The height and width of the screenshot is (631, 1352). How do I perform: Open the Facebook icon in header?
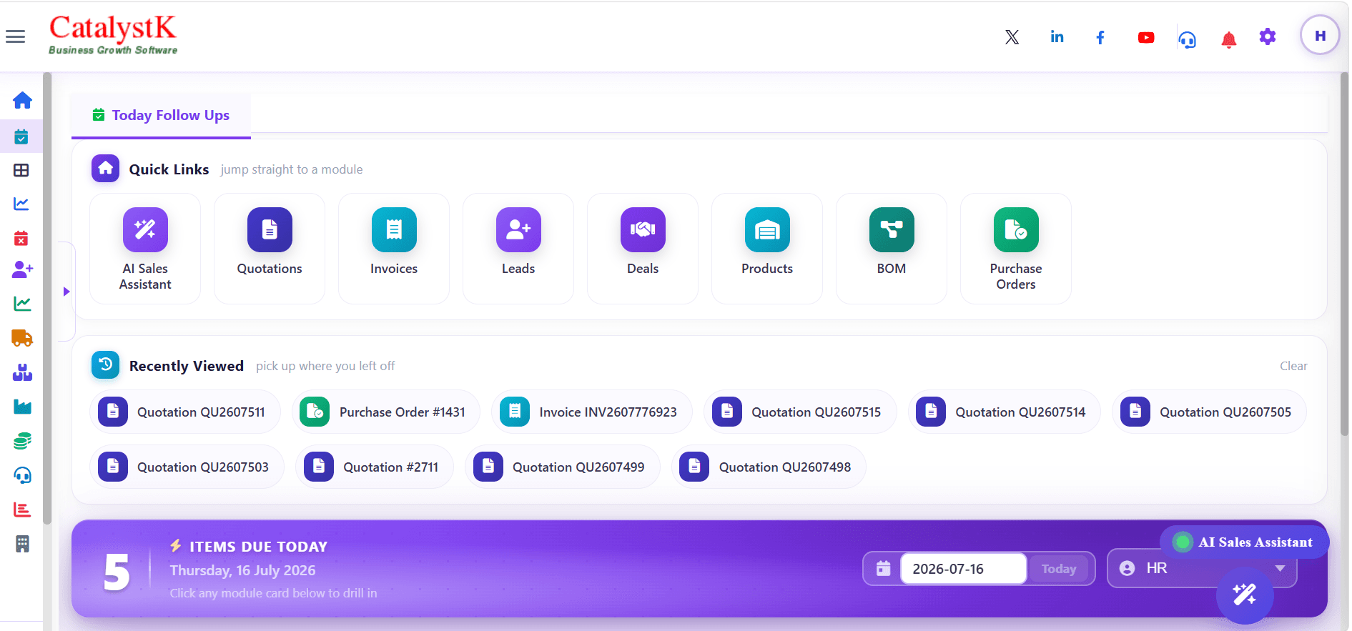pyautogui.click(x=1100, y=37)
